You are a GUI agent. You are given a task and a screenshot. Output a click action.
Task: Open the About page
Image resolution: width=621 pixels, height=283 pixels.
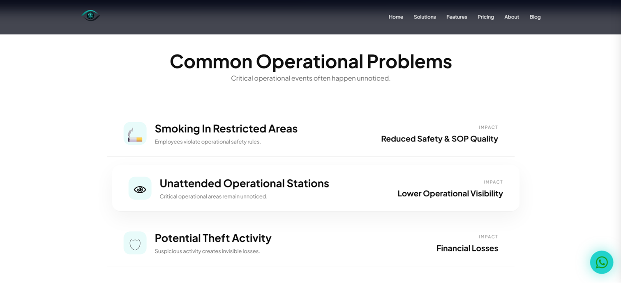point(512,17)
